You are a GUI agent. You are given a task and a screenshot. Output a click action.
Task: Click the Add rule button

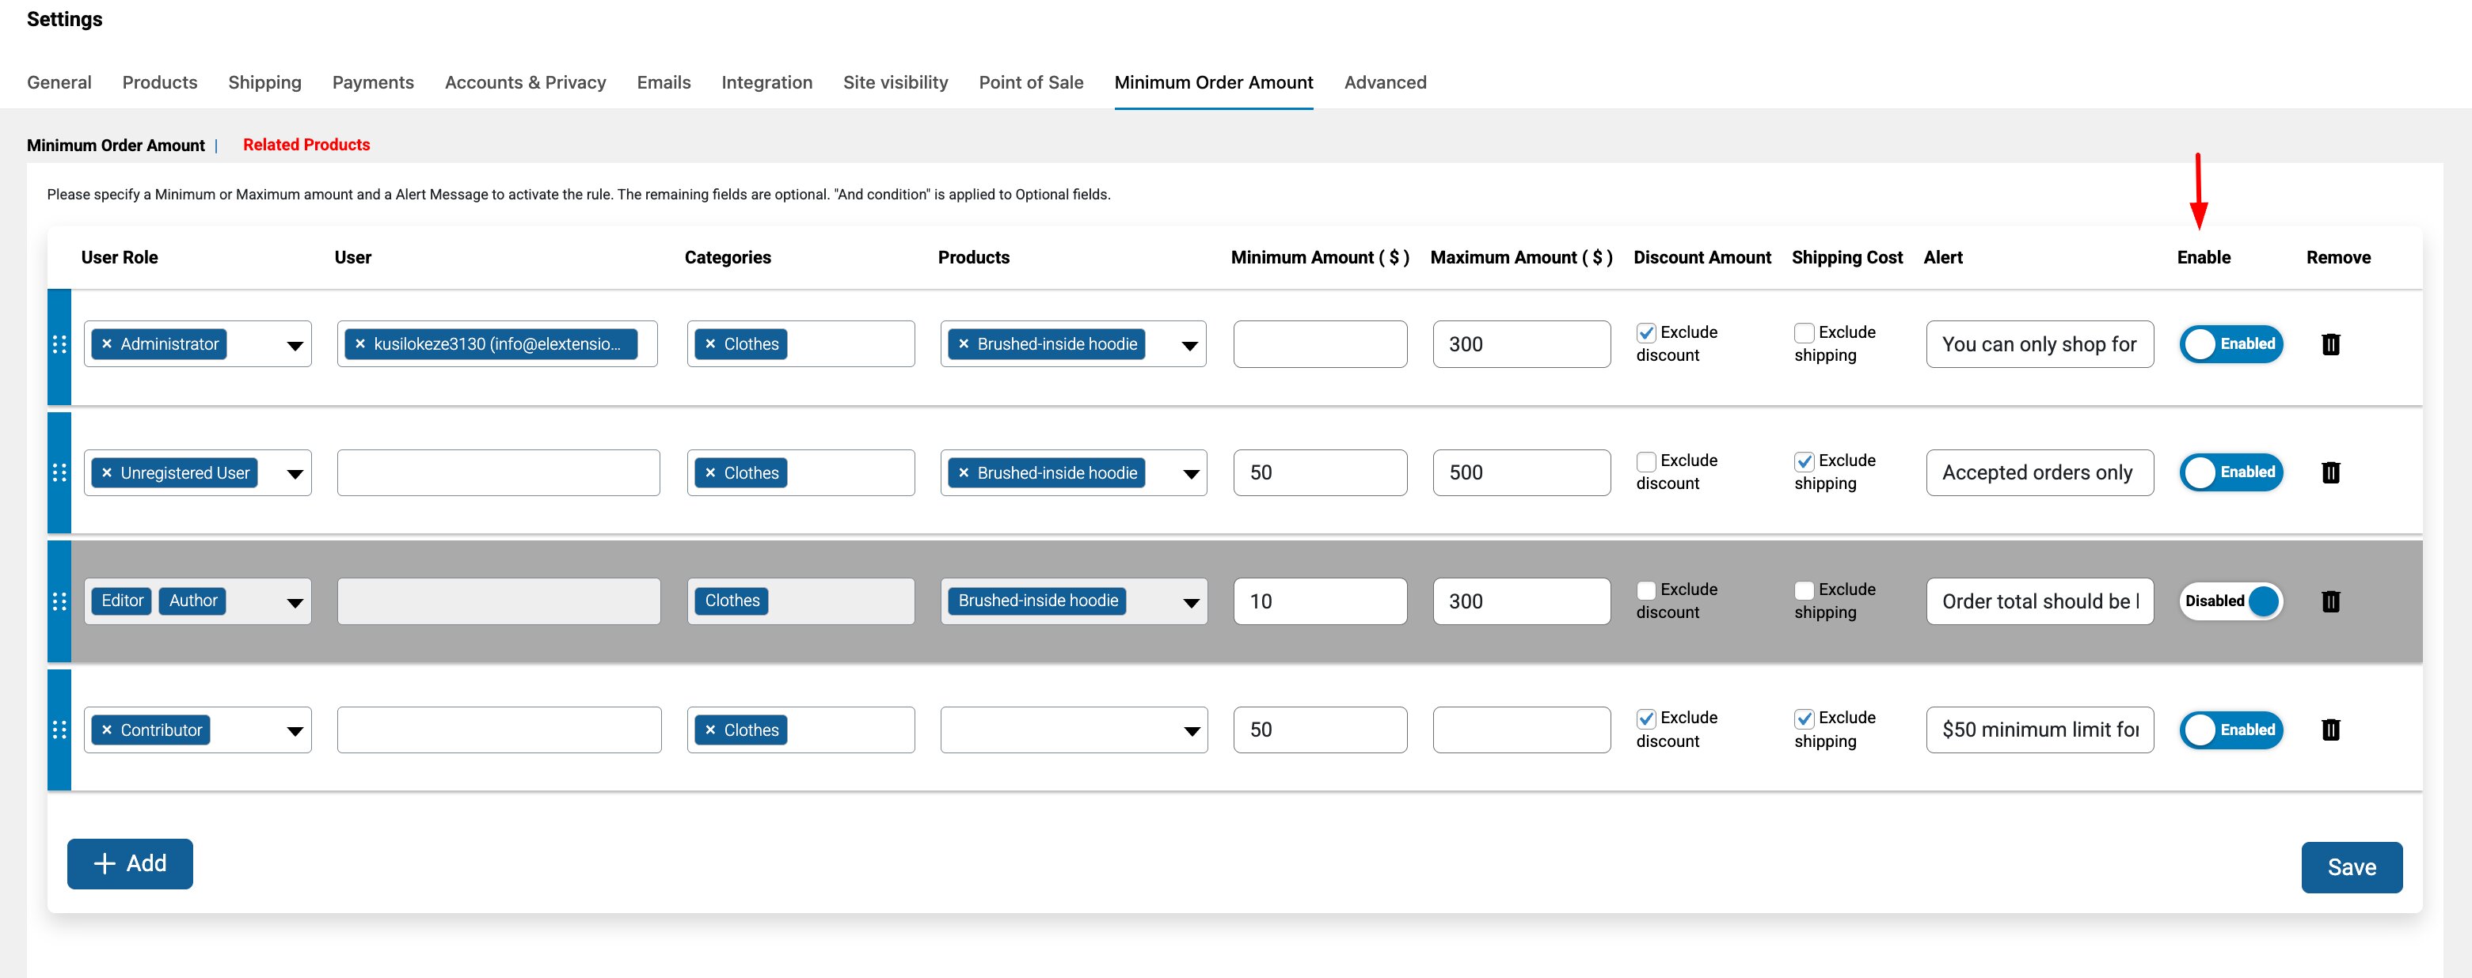(x=130, y=863)
